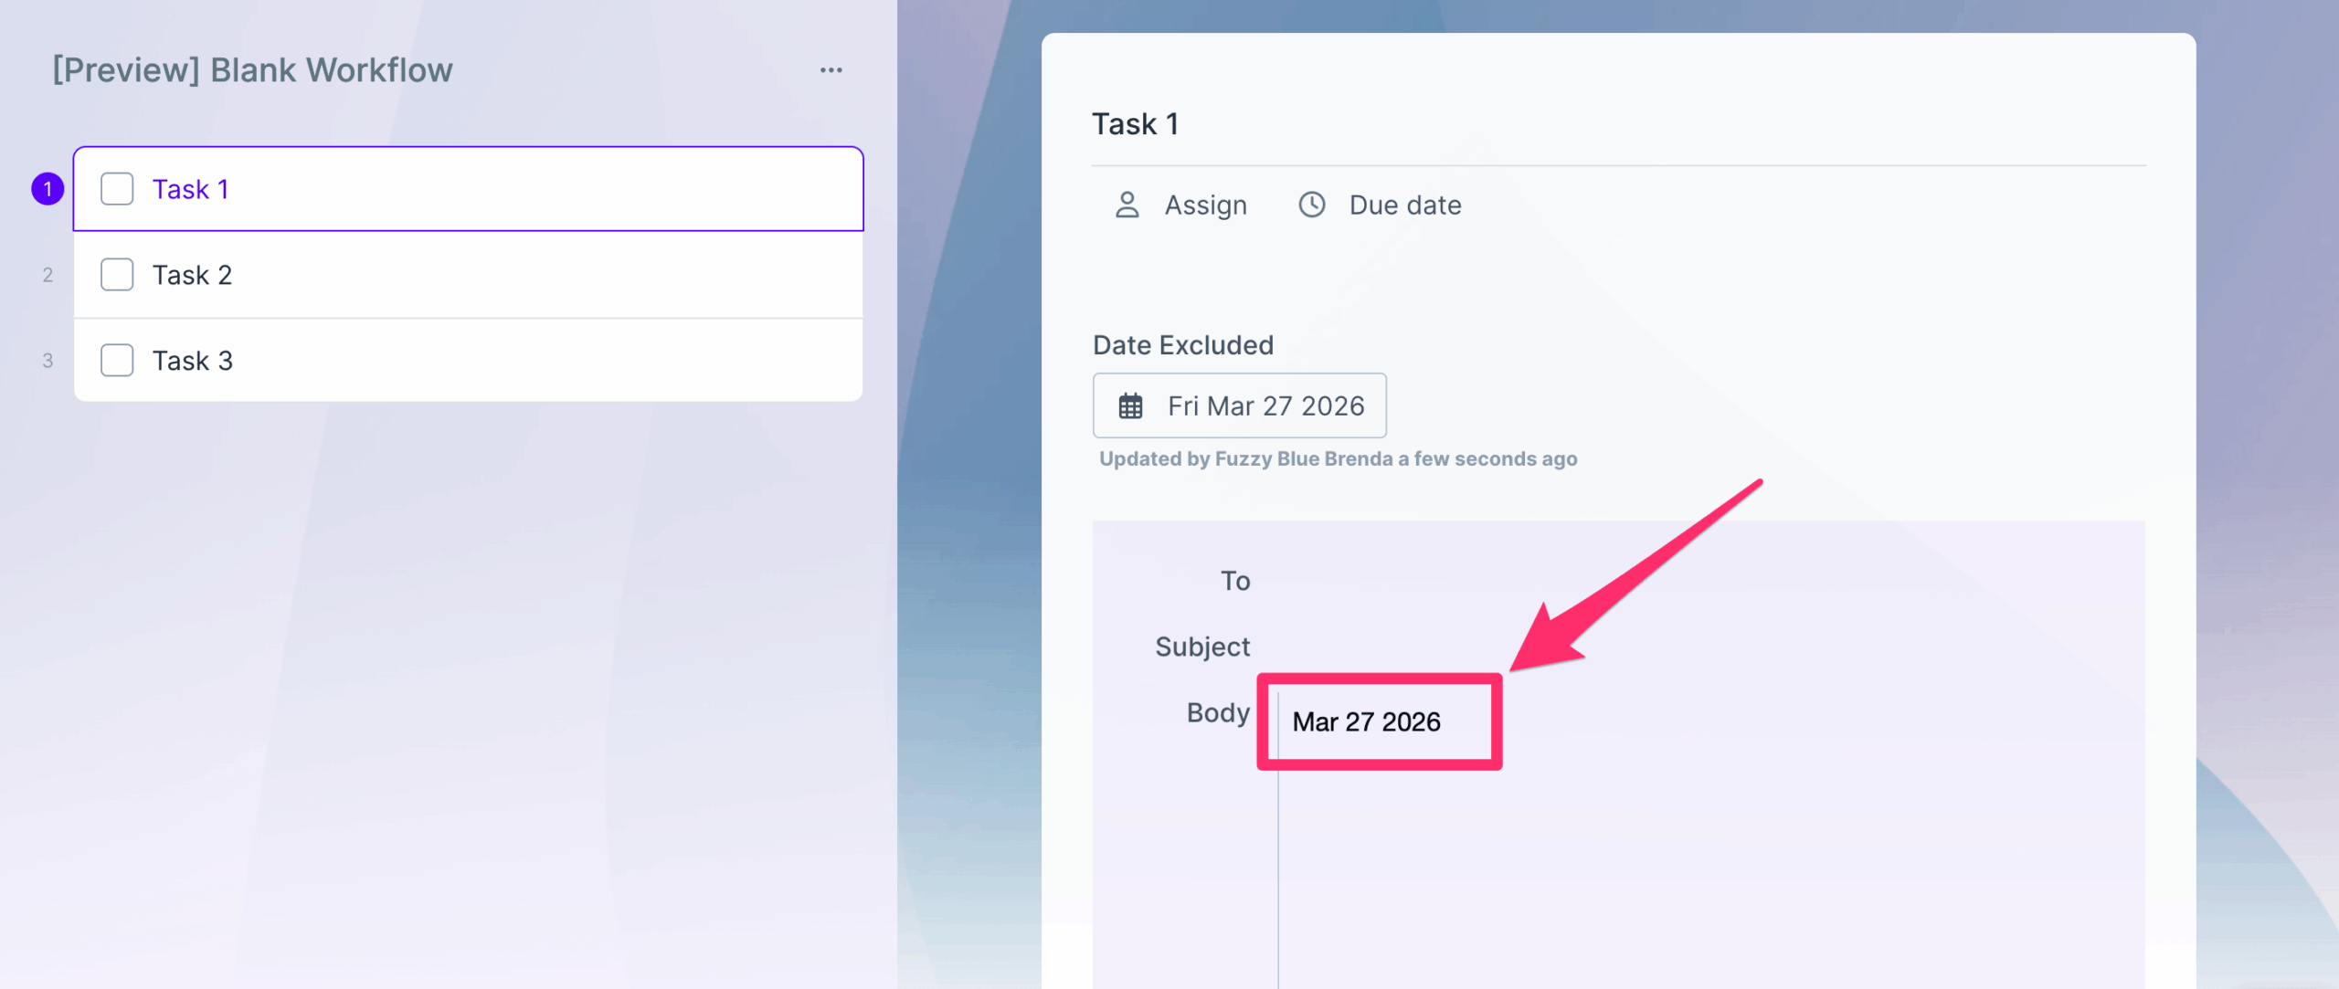Open the Date Excluded date picker
The width and height of the screenshot is (2339, 989).
pyautogui.click(x=1265, y=406)
